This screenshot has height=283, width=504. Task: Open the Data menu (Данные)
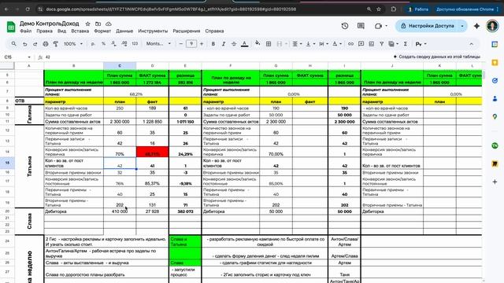click(x=124, y=31)
